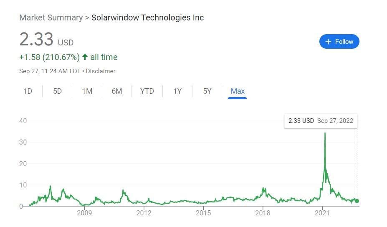387x227 pixels.
Task: Click the green up arrow icon
Action: tap(85, 57)
